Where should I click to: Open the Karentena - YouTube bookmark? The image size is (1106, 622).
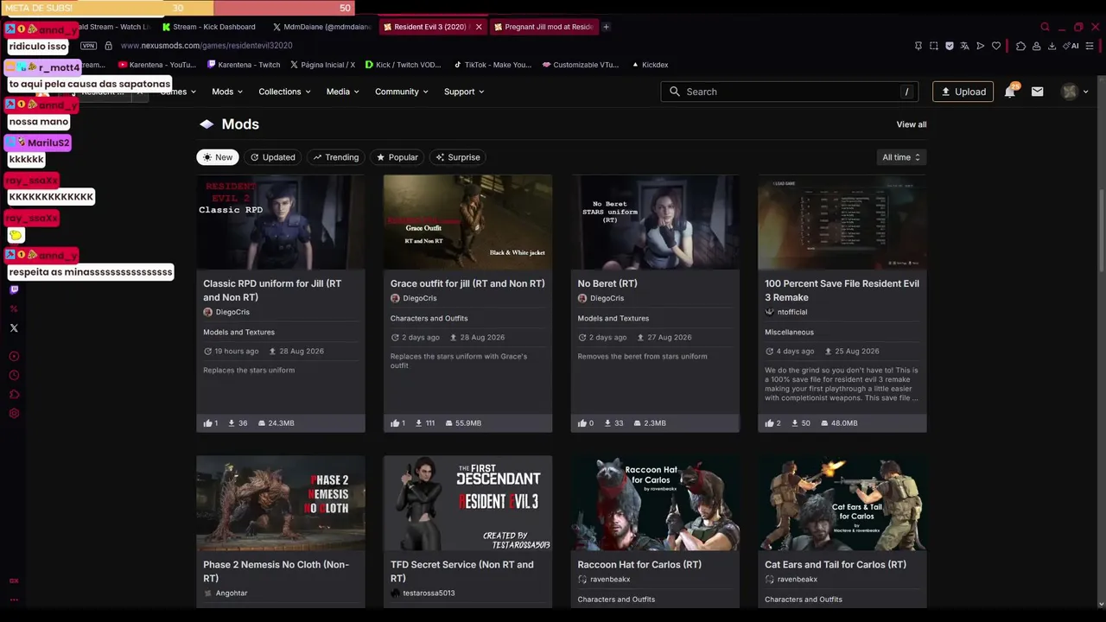tap(157, 65)
